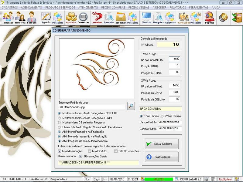
Task: Uncheck the Observações Gerais checkbox
Action: 80,157
